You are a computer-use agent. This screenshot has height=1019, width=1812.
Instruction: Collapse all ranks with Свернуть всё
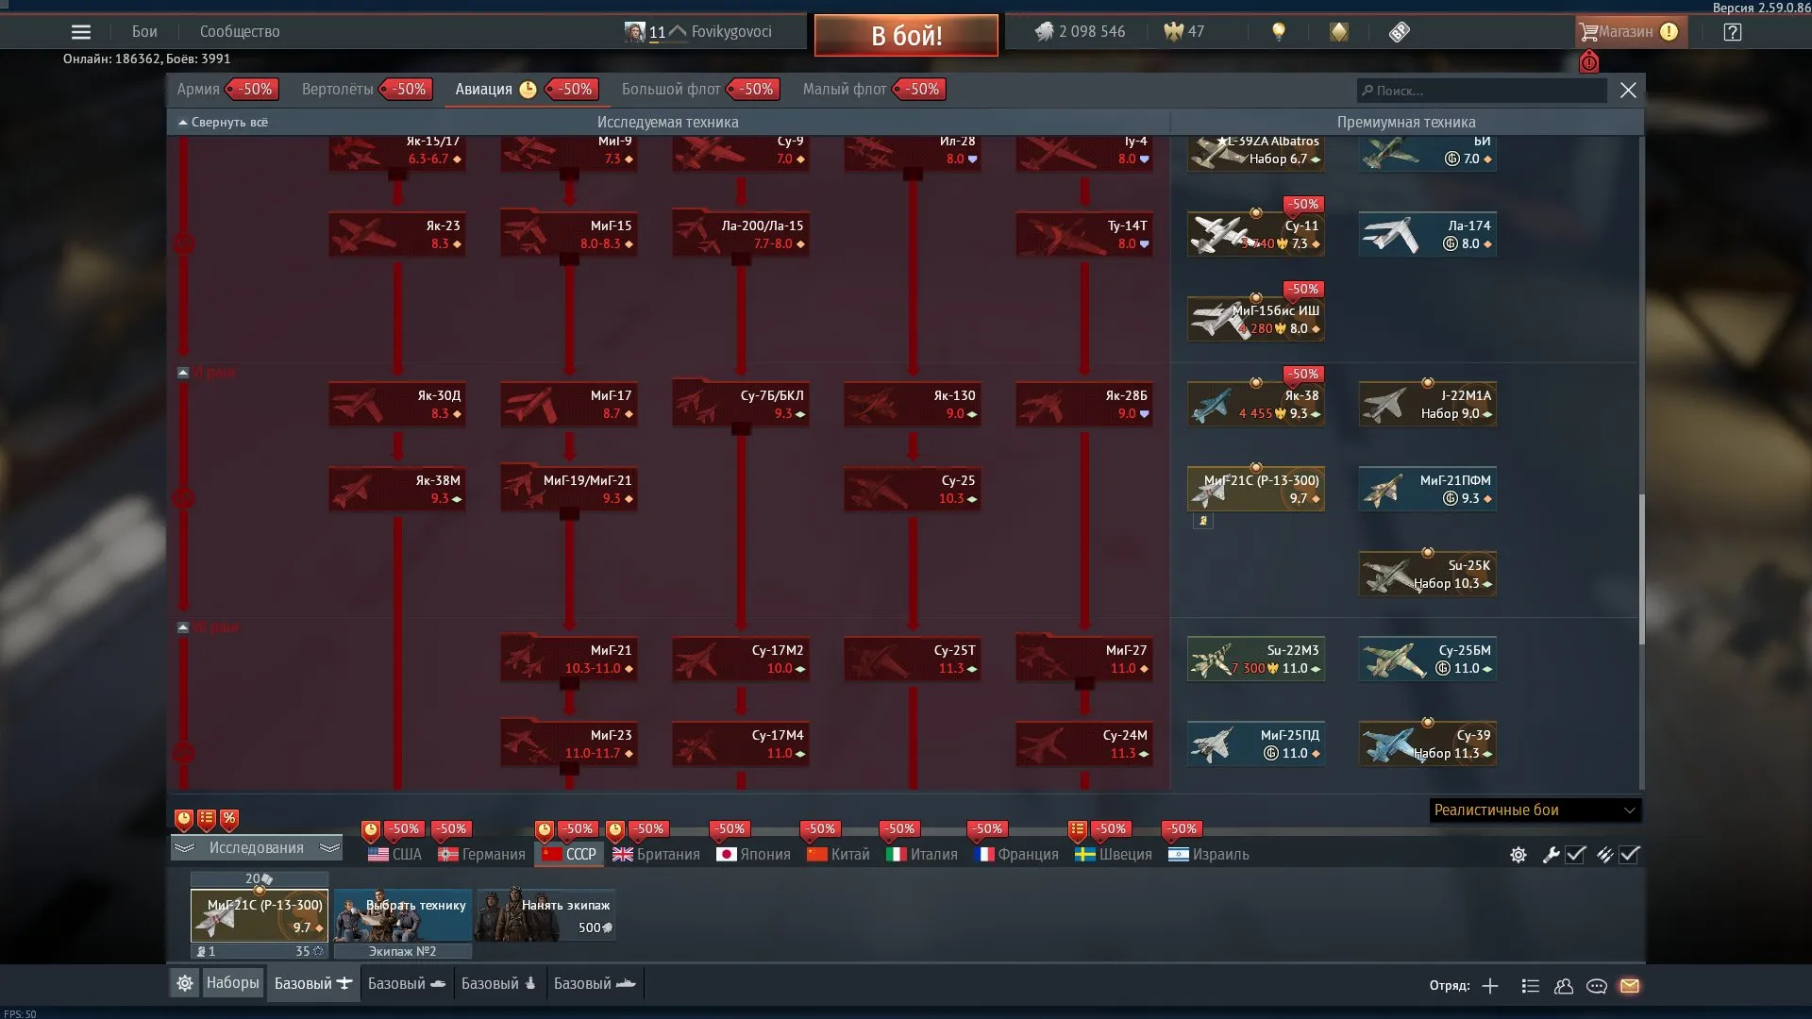pyautogui.click(x=224, y=123)
